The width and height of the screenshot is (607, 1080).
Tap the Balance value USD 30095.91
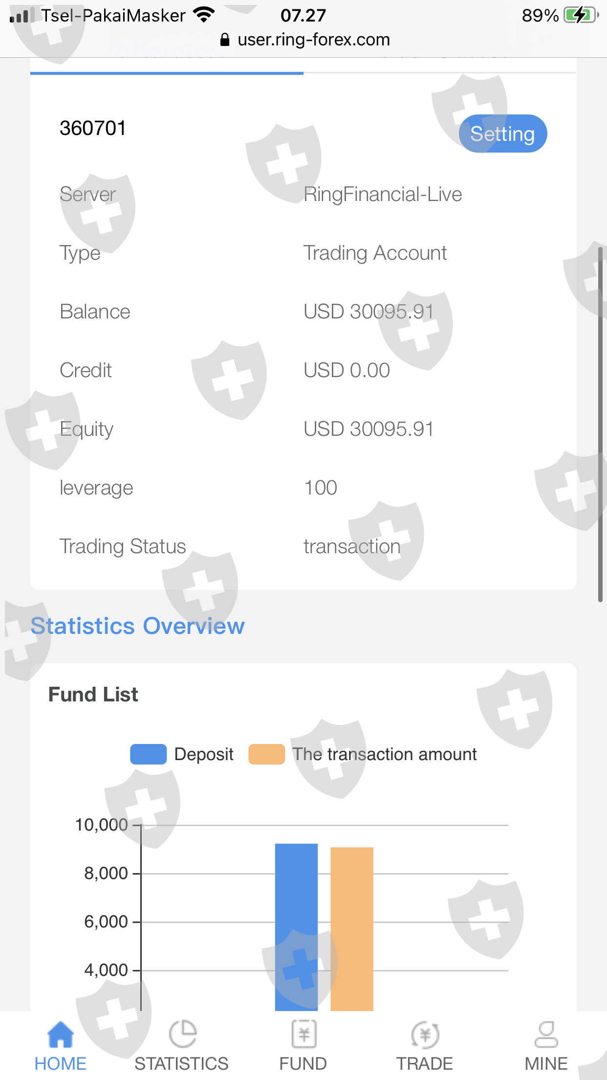coord(368,312)
